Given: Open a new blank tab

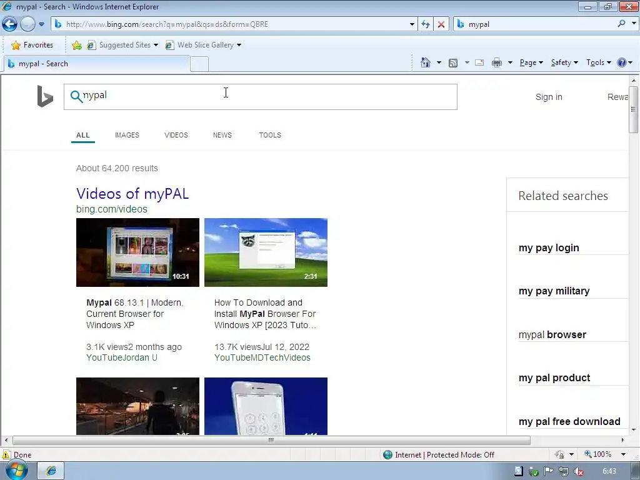Looking at the screenshot, I should 199,64.
